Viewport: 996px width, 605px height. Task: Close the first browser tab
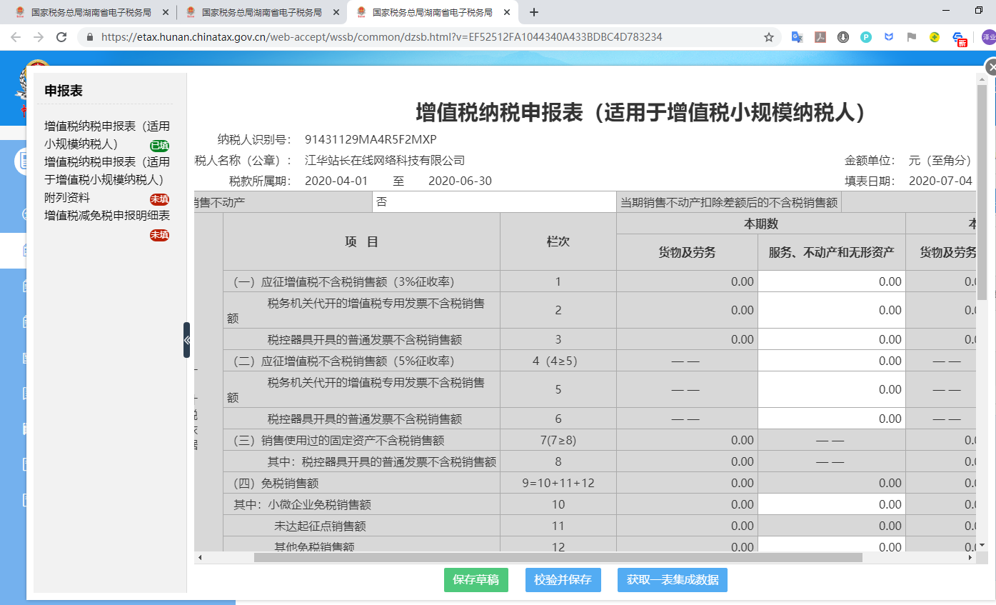[x=166, y=13]
